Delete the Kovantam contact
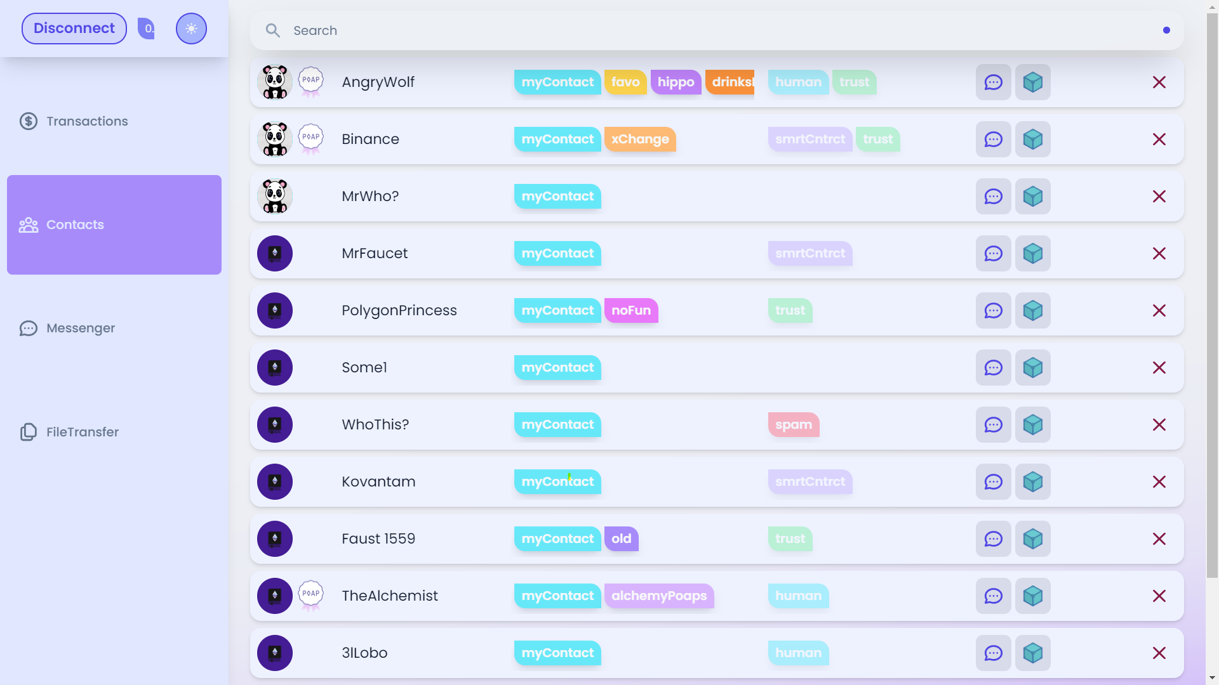 point(1159,482)
